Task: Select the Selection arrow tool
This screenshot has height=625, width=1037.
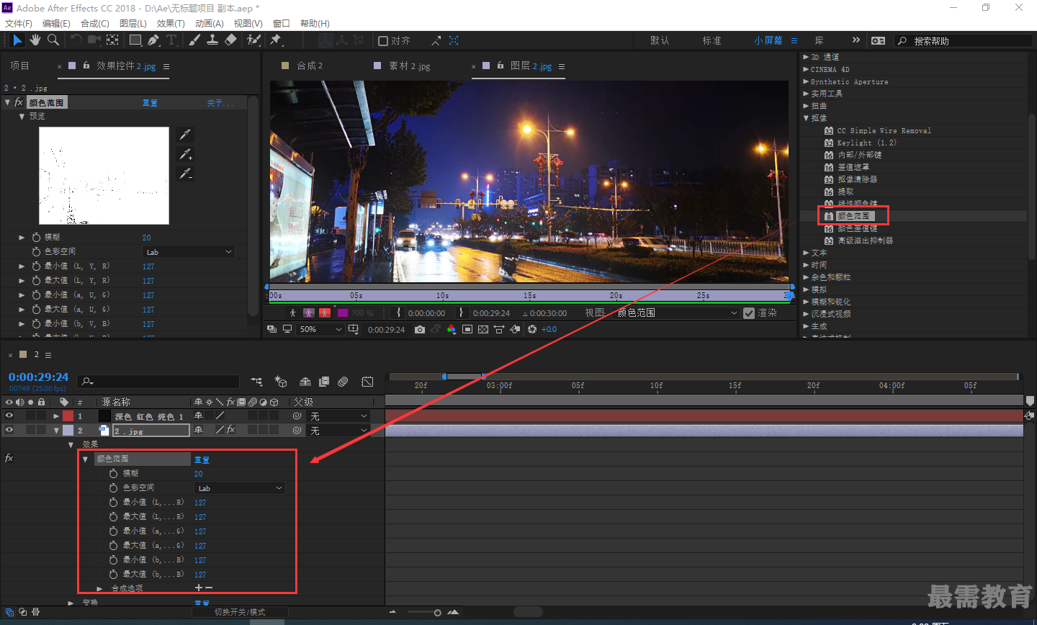Action: (17, 40)
